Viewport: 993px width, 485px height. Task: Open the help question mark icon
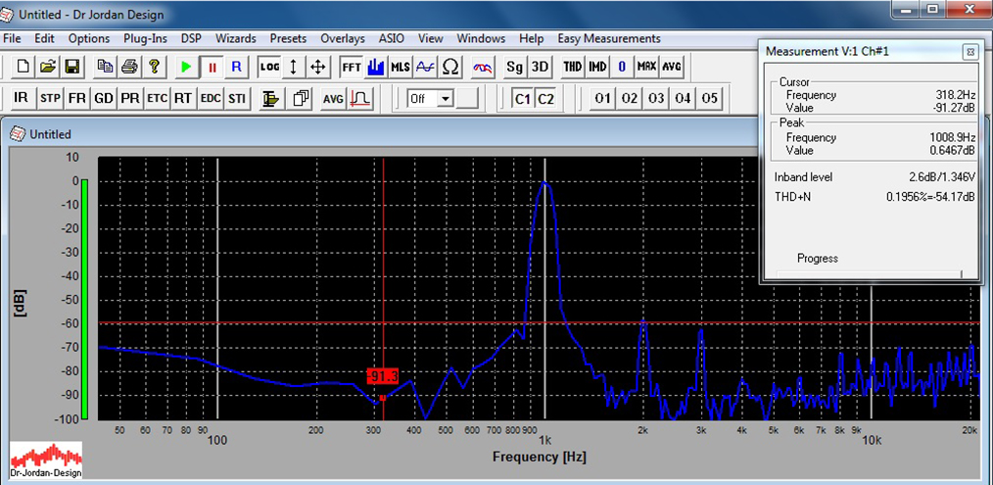click(x=154, y=67)
